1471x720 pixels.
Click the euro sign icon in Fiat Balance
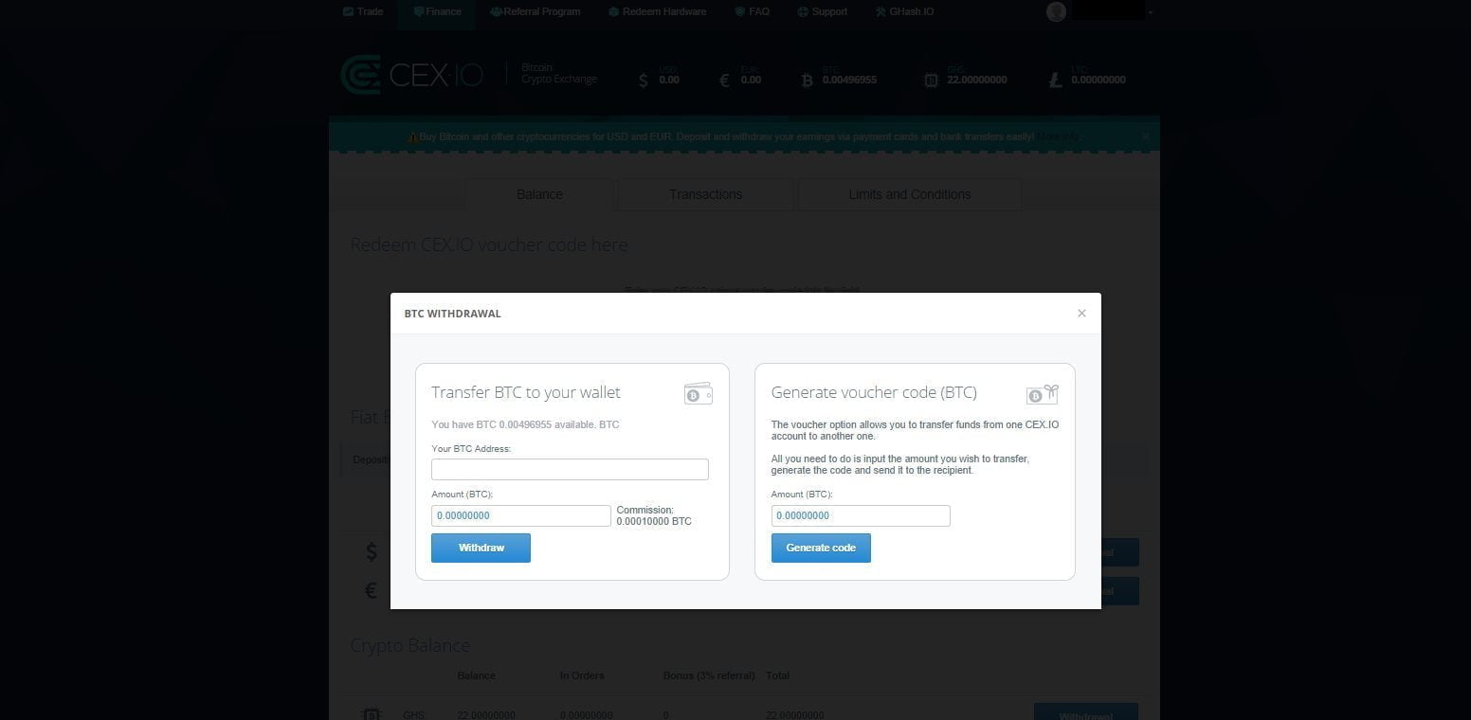pyautogui.click(x=371, y=591)
